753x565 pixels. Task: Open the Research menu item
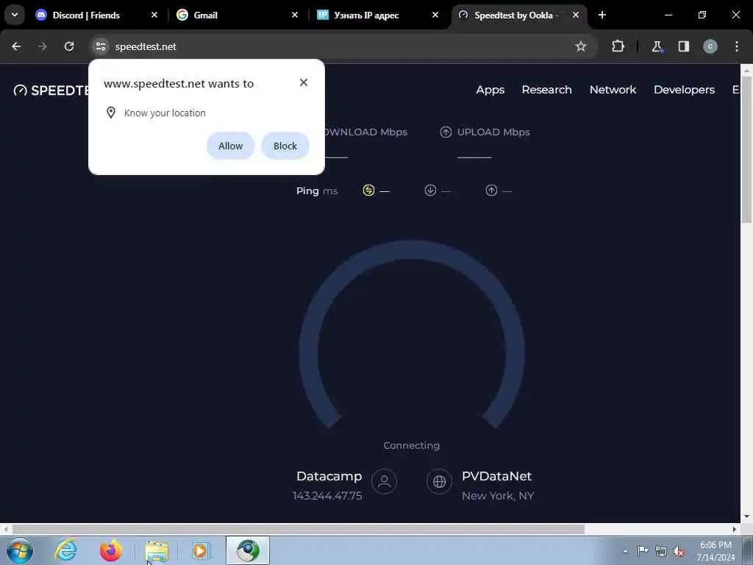(546, 90)
